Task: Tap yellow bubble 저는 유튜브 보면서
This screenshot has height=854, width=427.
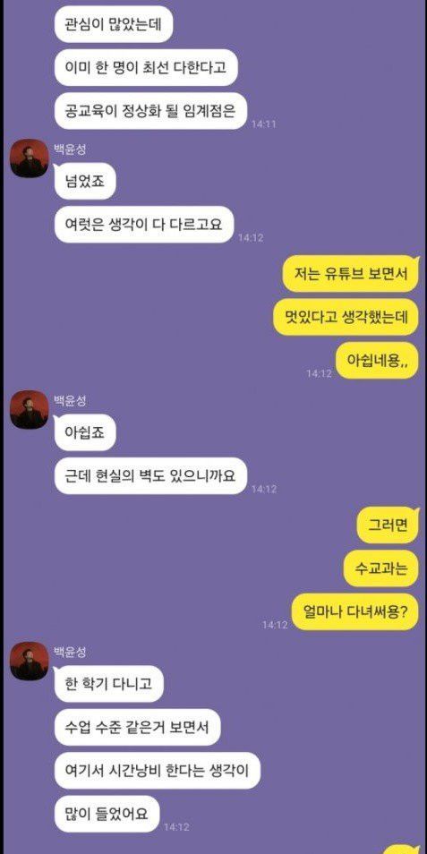Action: click(x=350, y=274)
